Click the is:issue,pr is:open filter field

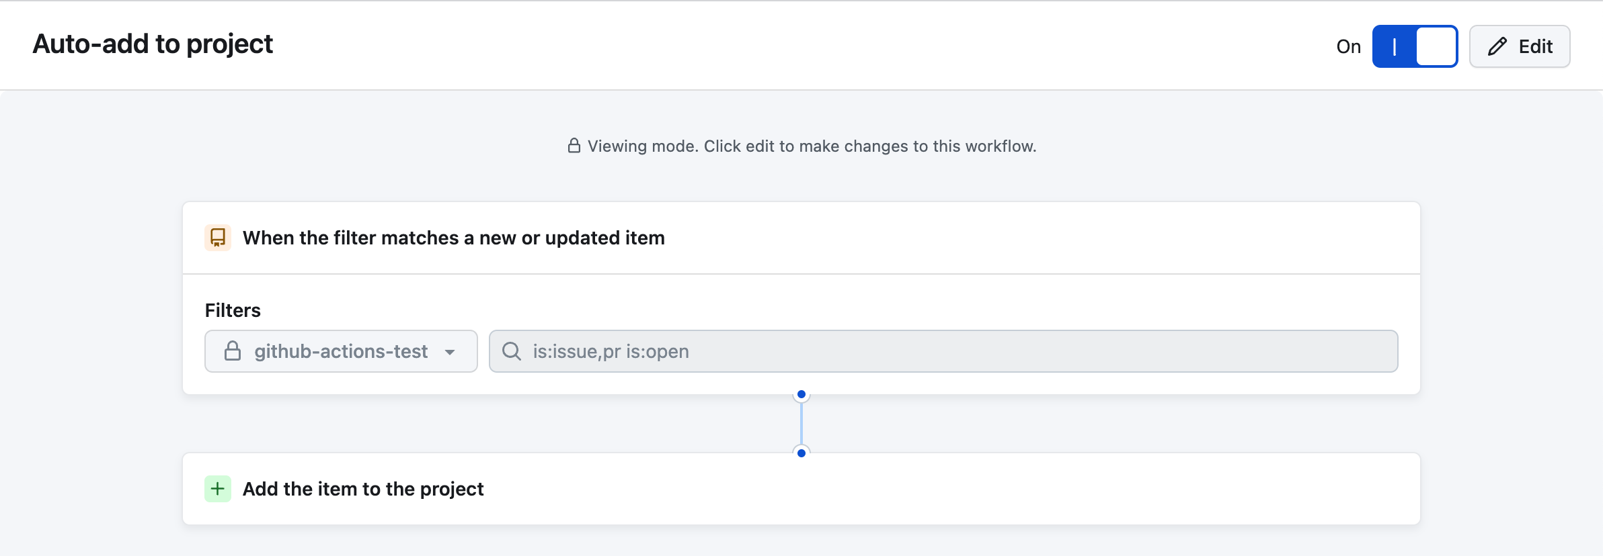(x=943, y=351)
